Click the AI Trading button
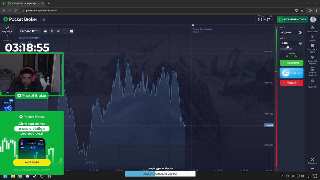Image resolution: width=320 pixels, height=180 pixels. click(291, 73)
